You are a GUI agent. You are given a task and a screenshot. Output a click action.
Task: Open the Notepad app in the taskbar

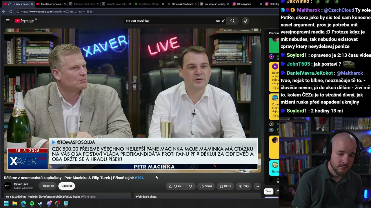(x=66, y=203)
